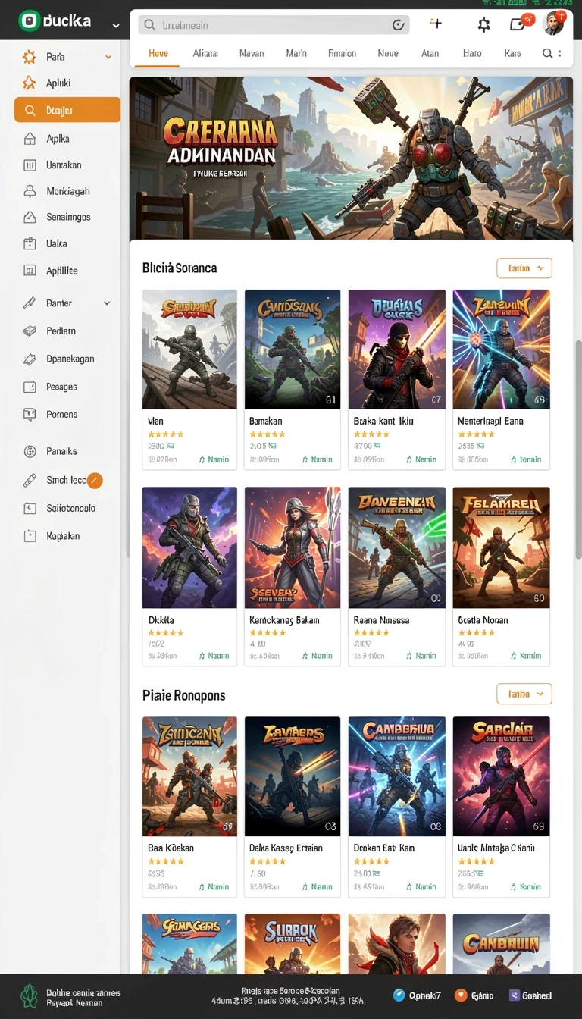The height and width of the screenshot is (1019, 582).
Task: Click the Gatio footer link
Action: click(x=474, y=995)
